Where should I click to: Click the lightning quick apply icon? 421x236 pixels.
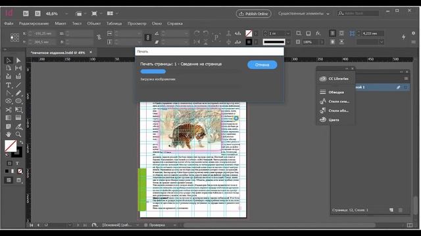(x=403, y=37)
